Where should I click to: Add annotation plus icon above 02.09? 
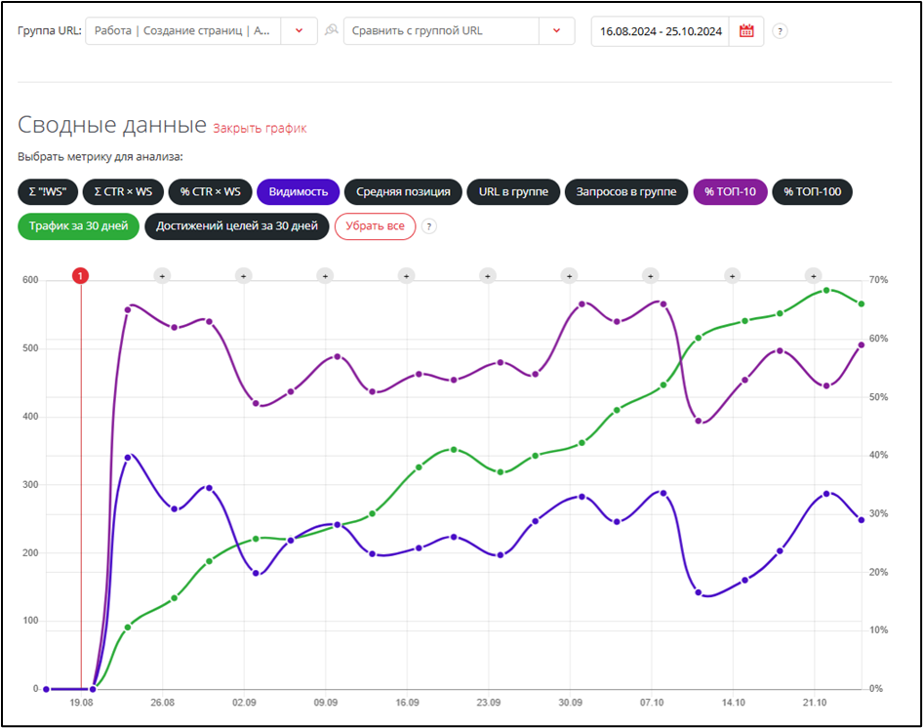244,276
